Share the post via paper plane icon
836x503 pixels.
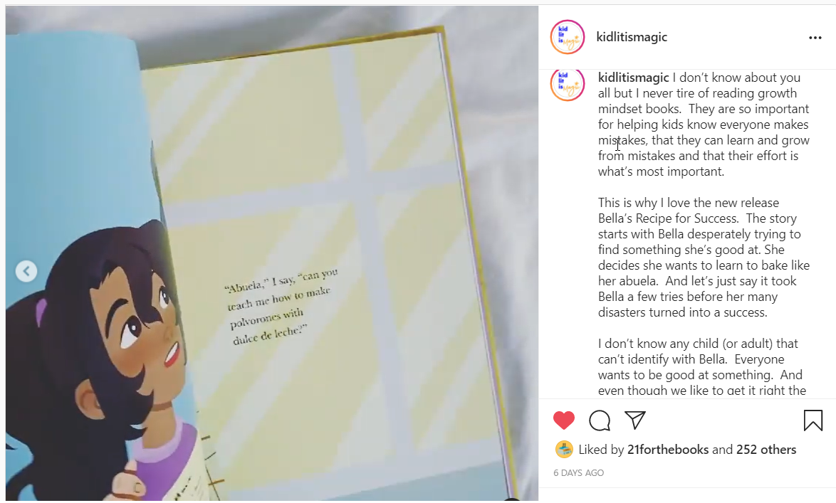[x=635, y=420]
